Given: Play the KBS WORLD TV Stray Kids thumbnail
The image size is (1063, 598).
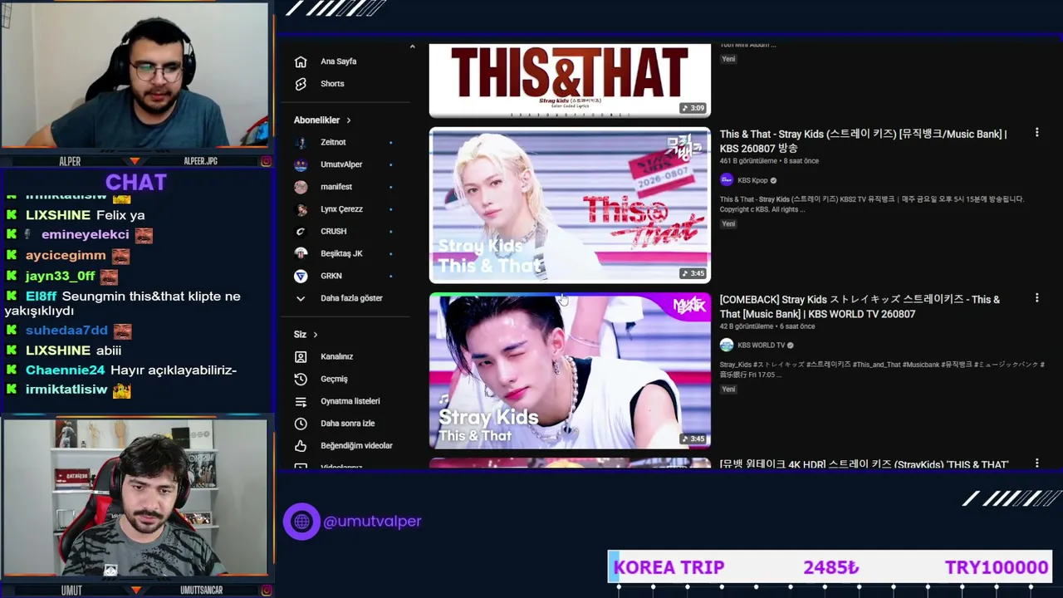Looking at the screenshot, I should pyautogui.click(x=570, y=370).
